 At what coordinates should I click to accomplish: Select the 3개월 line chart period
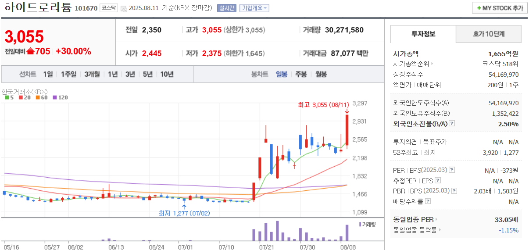point(92,74)
